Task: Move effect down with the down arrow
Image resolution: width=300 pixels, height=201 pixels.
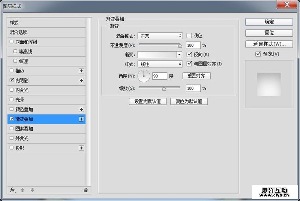Action: [x=32, y=190]
